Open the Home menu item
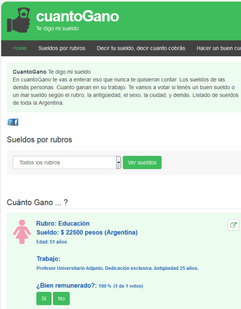The height and width of the screenshot is (309, 241). [20, 48]
